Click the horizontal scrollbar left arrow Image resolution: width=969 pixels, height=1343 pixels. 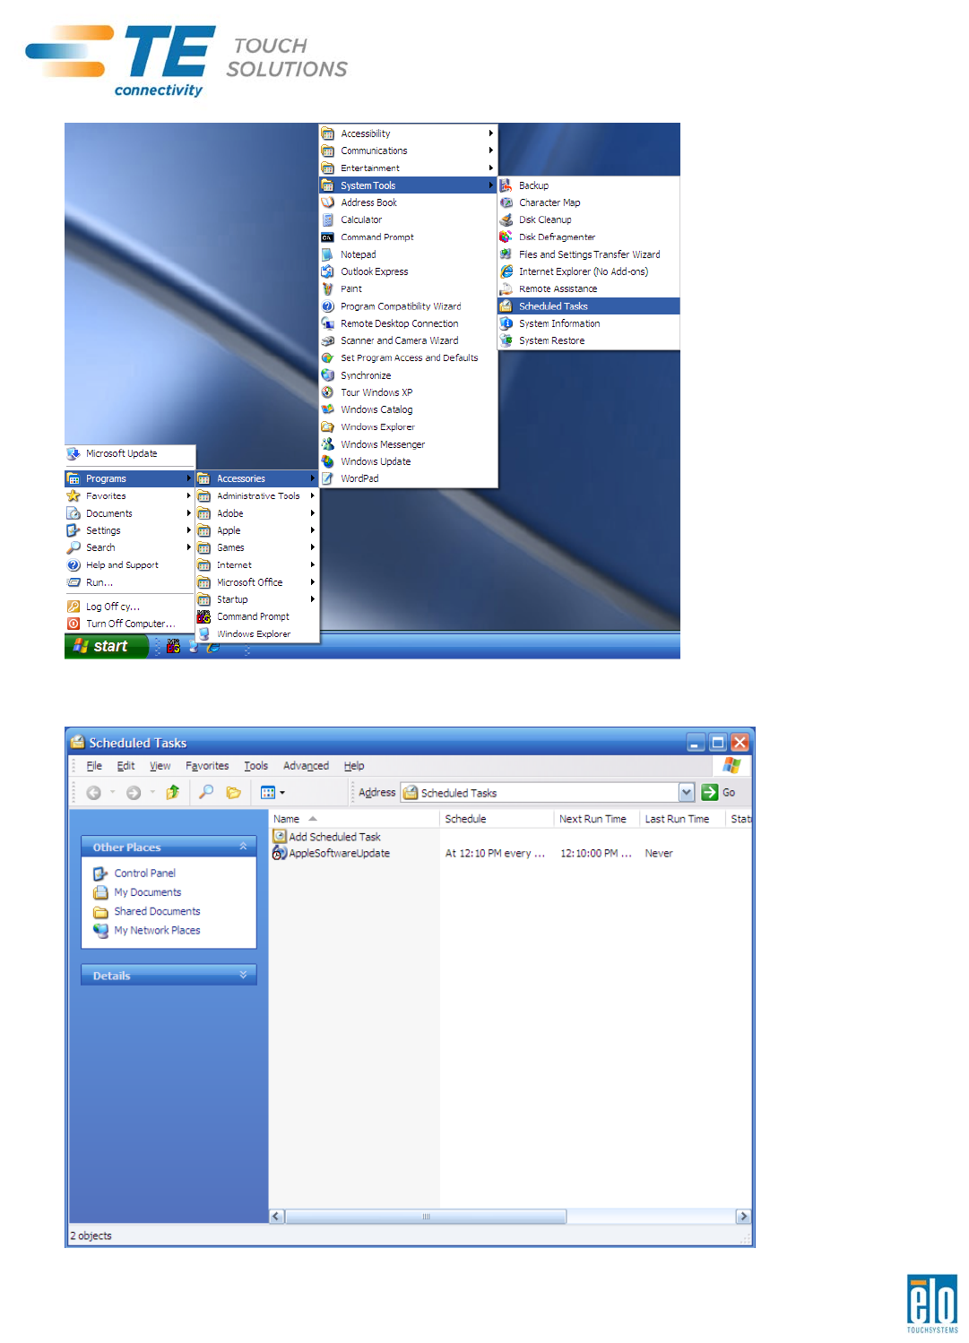(x=277, y=1217)
